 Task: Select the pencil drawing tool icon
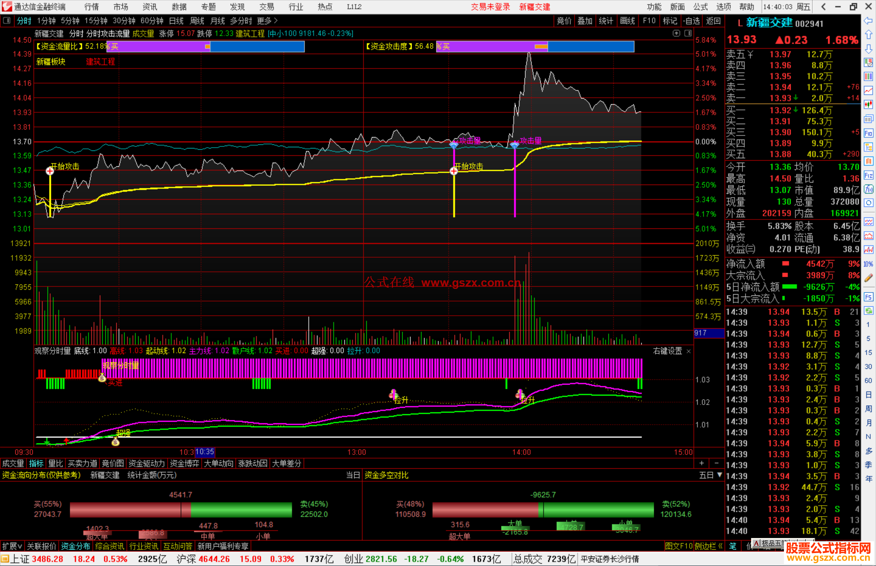coord(868,278)
